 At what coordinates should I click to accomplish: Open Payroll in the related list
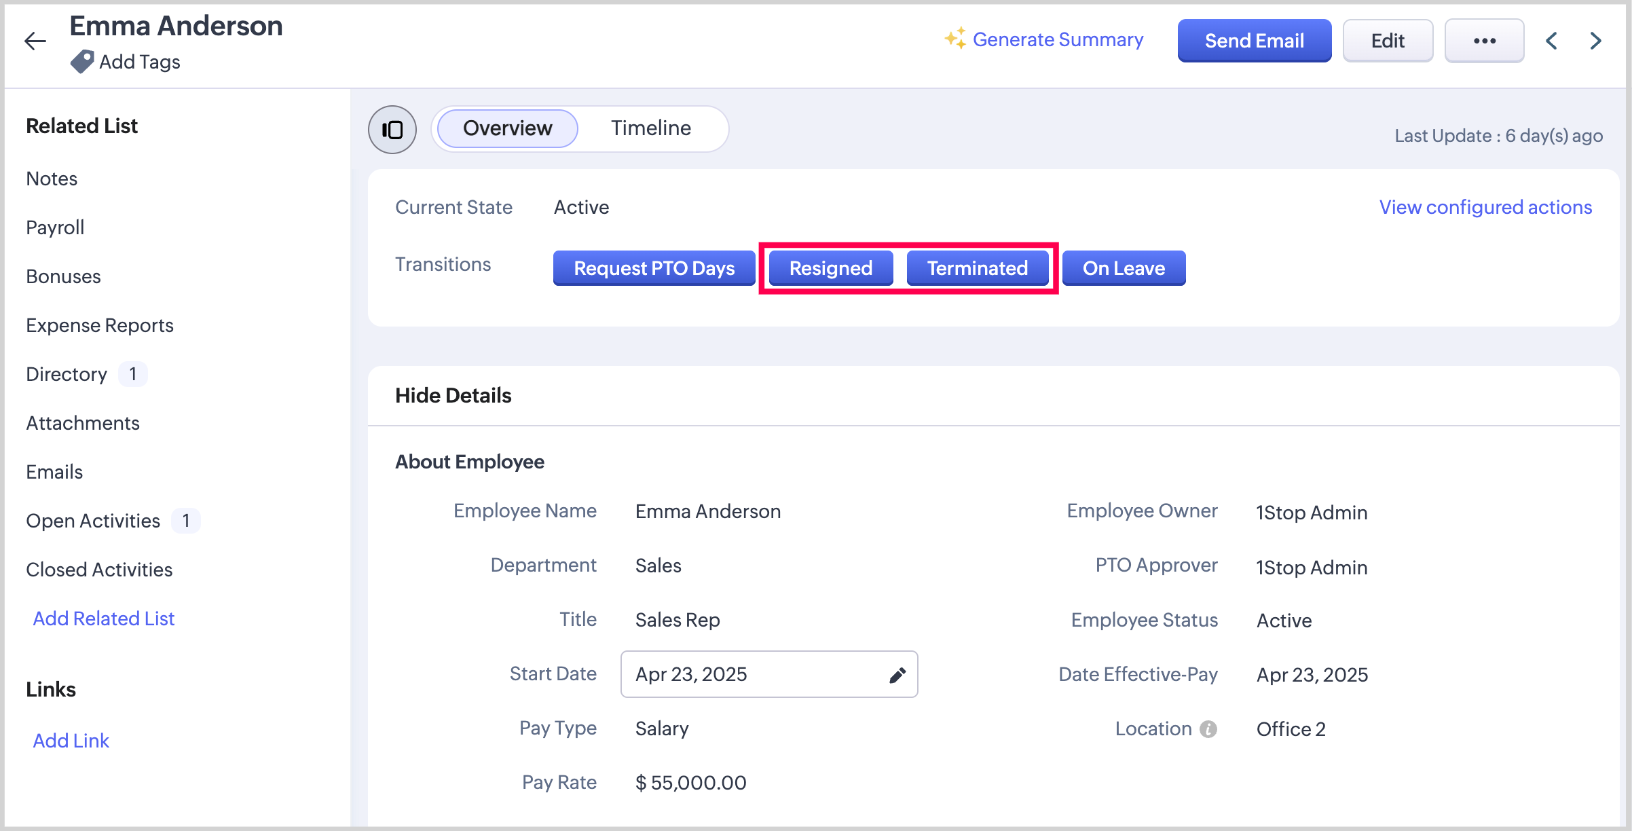tap(55, 227)
